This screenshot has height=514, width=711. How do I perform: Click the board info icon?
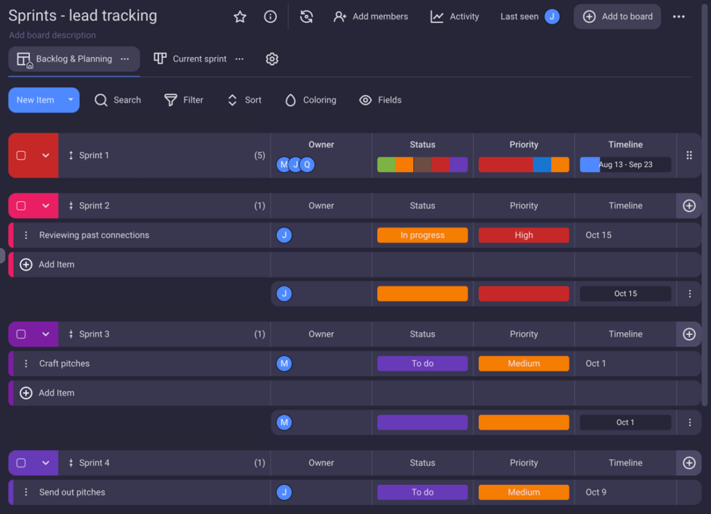pyautogui.click(x=270, y=16)
